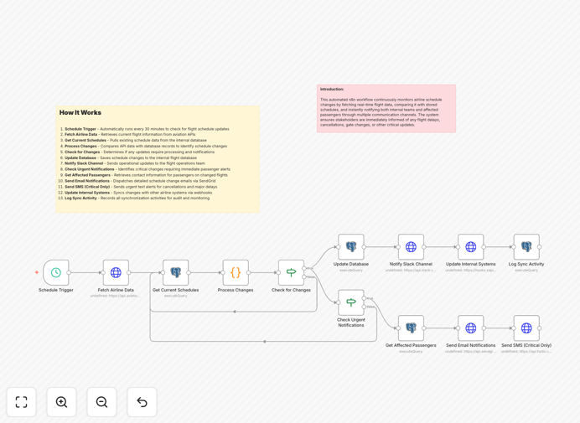Select the yellow How It Works sticky note
Image resolution: width=580 pixels, height=423 pixels.
(x=158, y=159)
